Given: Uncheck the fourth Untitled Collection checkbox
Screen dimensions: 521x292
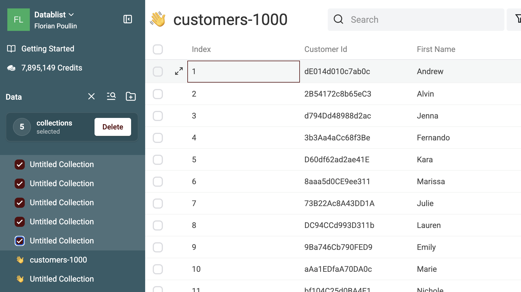Looking at the screenshot, I should tap(20, 222).
